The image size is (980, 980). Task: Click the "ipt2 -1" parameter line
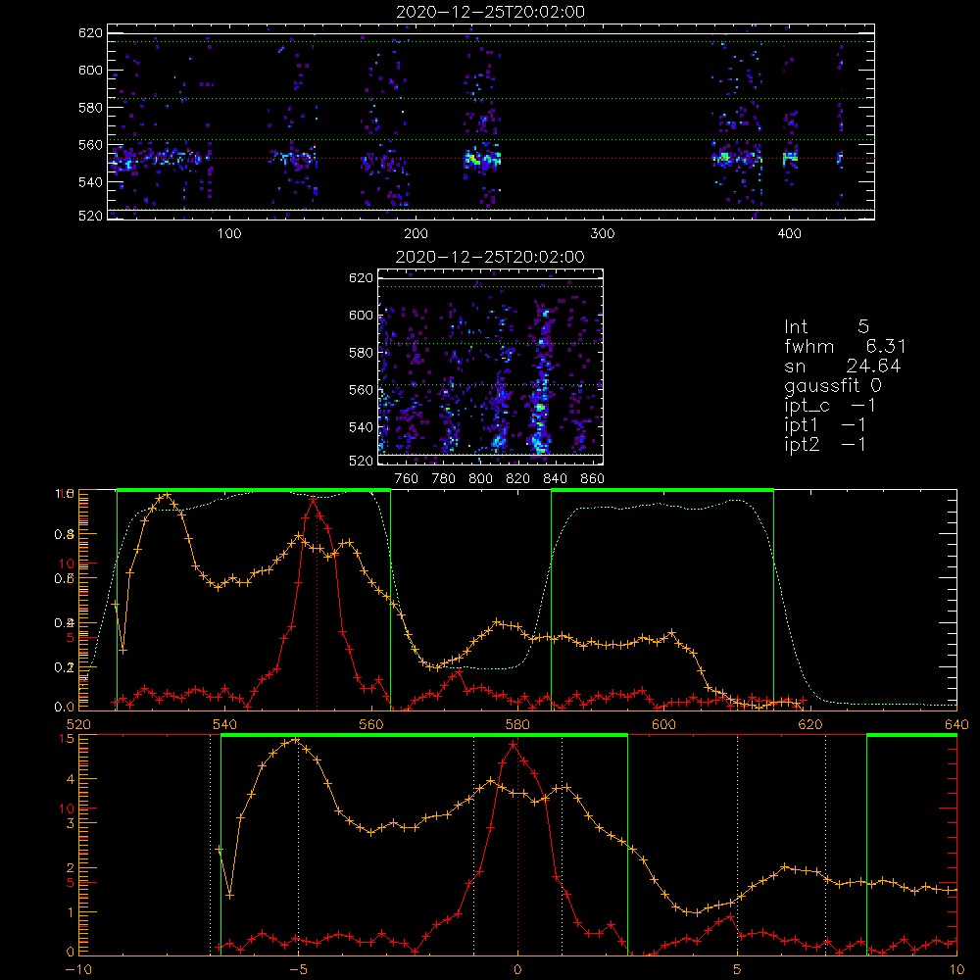pos(824,444)
